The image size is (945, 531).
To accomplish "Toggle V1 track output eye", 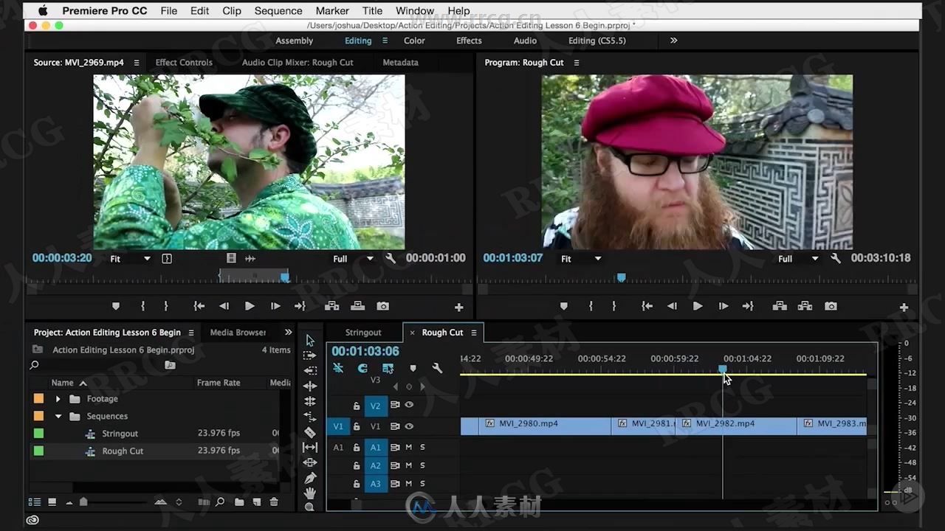I will click(x=409, y=426).
